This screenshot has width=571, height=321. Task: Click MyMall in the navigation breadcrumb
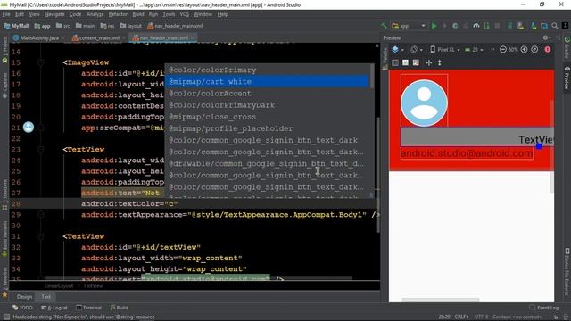16,26
